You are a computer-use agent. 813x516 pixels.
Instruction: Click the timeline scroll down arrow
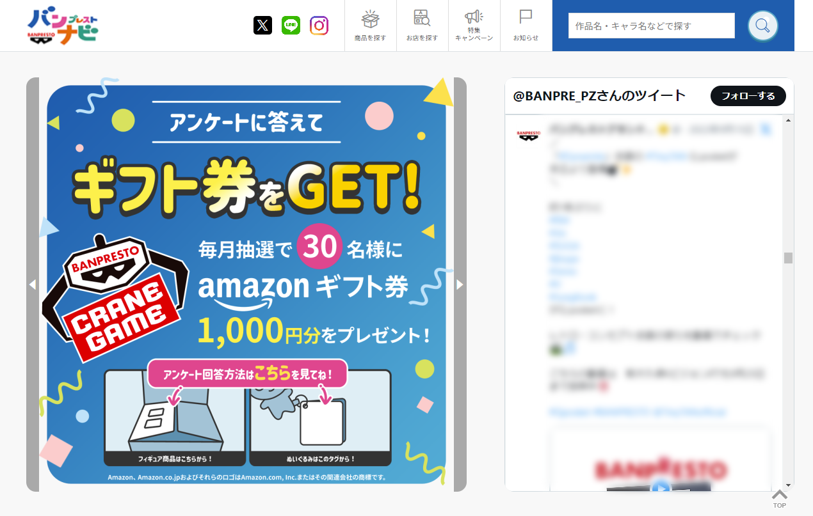[789, 485]
